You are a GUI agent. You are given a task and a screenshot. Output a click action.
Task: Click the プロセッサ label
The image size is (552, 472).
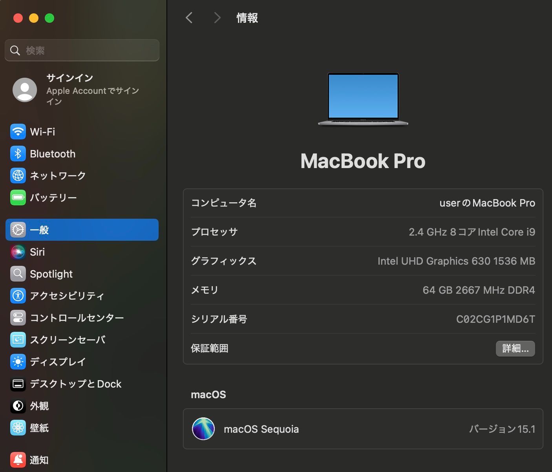pyautogui.click(x=214, y=232)
